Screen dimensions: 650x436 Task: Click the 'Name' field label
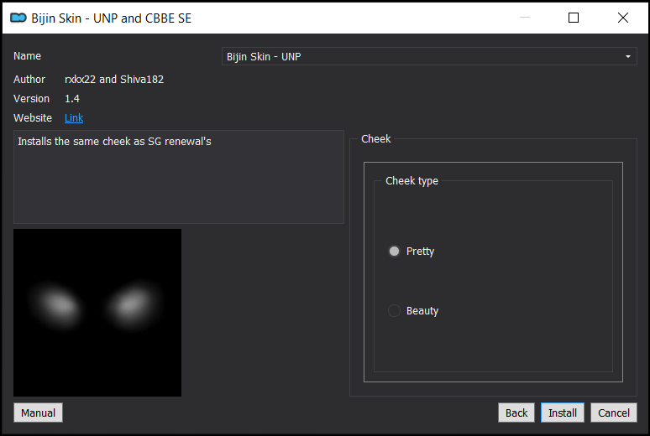coord(28,56)
